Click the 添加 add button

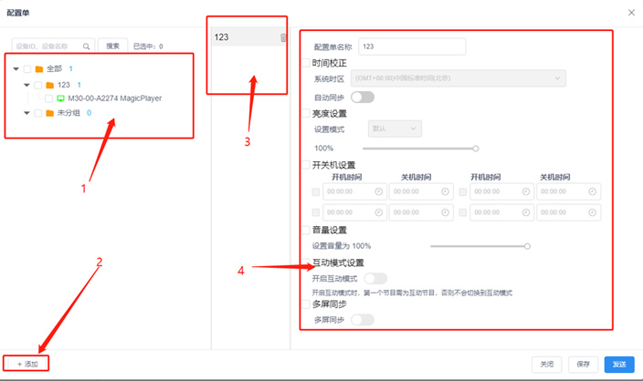point(27,364)
